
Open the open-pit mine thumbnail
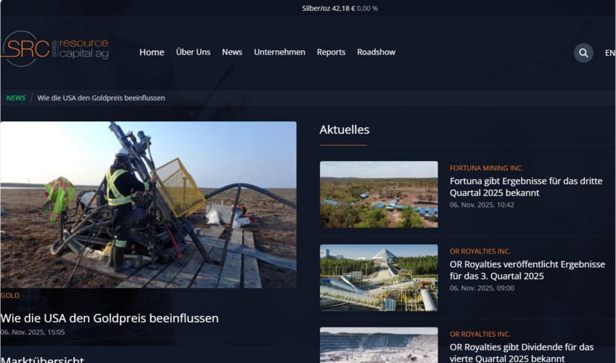click(379, 345)
